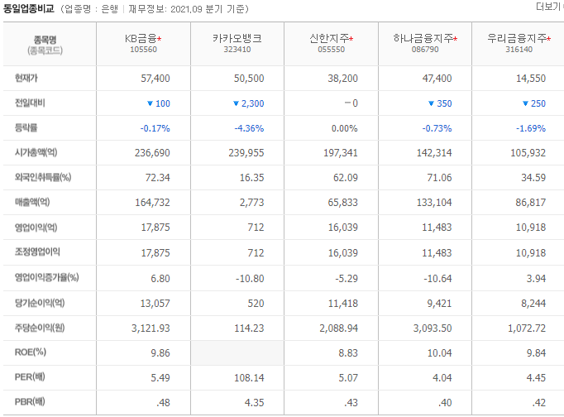Open the 하나금융지주 stock link

[423, 38]
